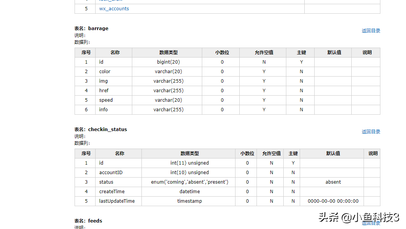Click the datetime data type cell

tap(188, 192)
